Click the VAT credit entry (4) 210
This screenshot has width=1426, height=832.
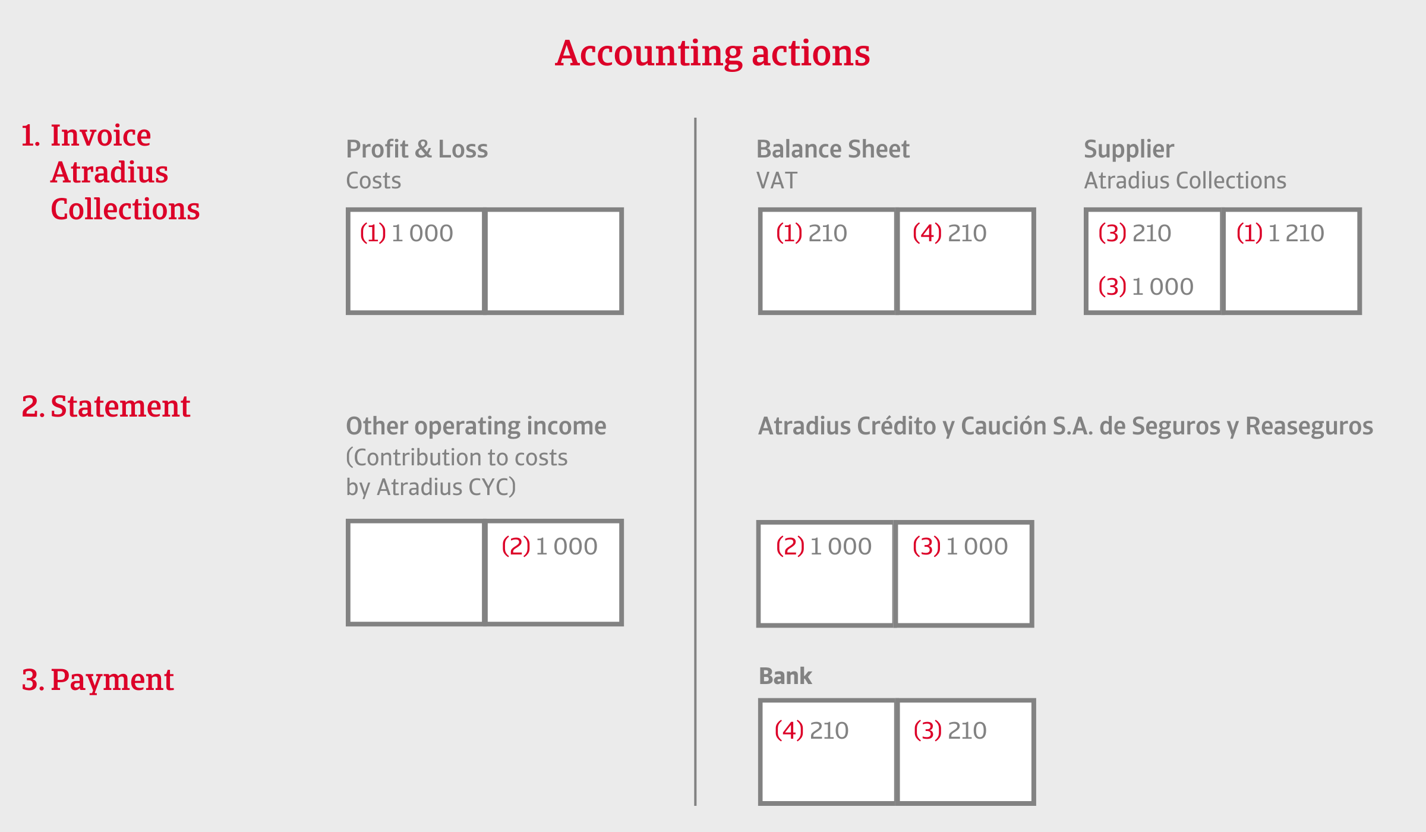coord(949,233)
